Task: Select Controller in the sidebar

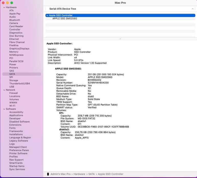Action: tap(15, 29)
